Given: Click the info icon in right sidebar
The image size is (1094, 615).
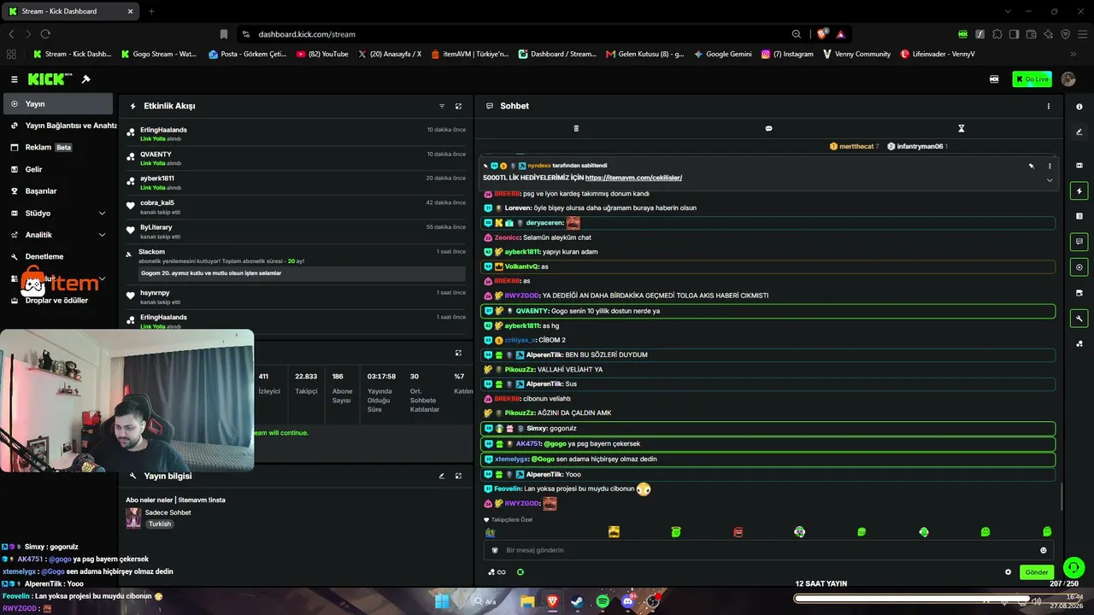Looking at the screenshot, I should [x=1079, y=107].
